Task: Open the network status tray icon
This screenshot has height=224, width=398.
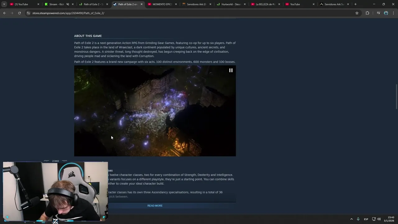Action: pos(374,219)
